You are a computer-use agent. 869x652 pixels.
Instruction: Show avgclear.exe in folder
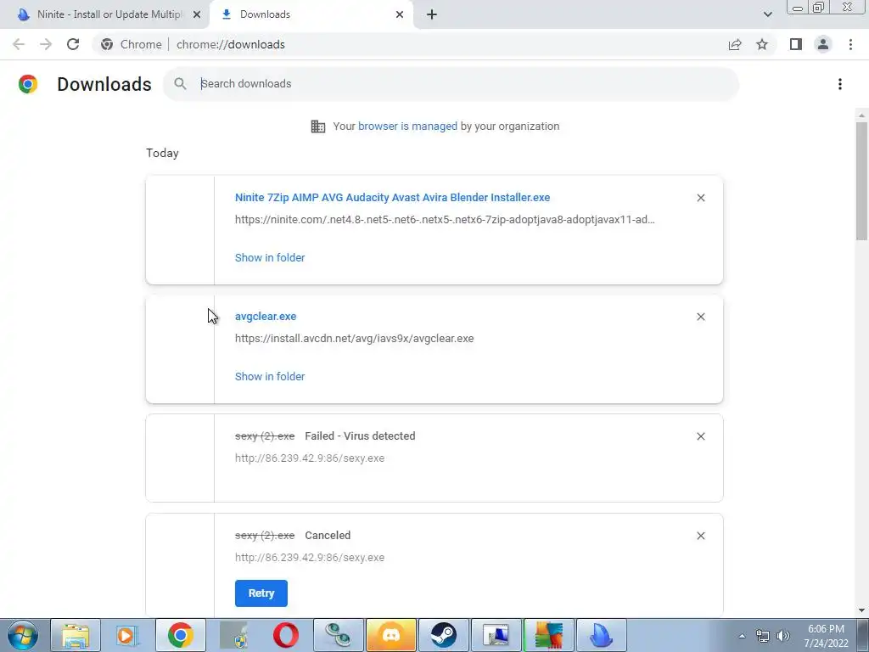coord(270,376)
